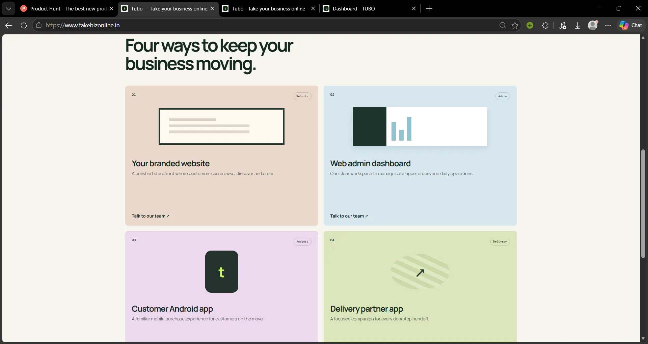648x344 pixels.
Task: Open a new browser tab
Action: pos(429,8)
